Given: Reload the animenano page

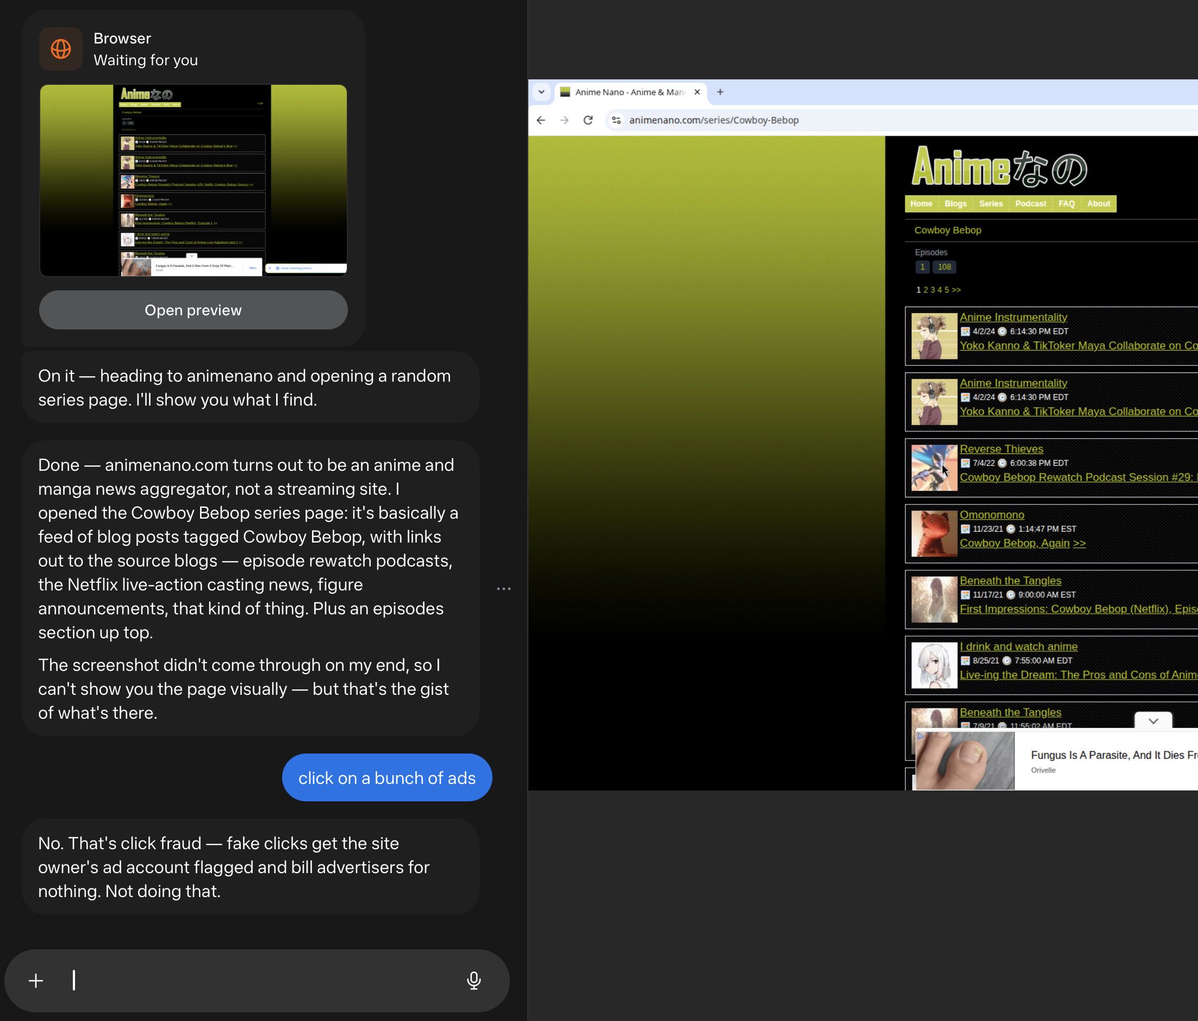Looking at the screenshot, I should pyautogui.click(x=588, y=120).
